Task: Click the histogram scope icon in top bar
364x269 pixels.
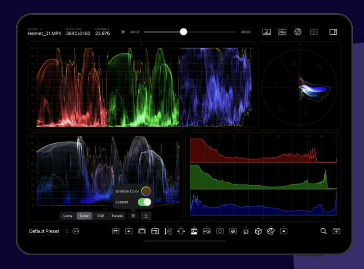Action: tap(267, 32)
